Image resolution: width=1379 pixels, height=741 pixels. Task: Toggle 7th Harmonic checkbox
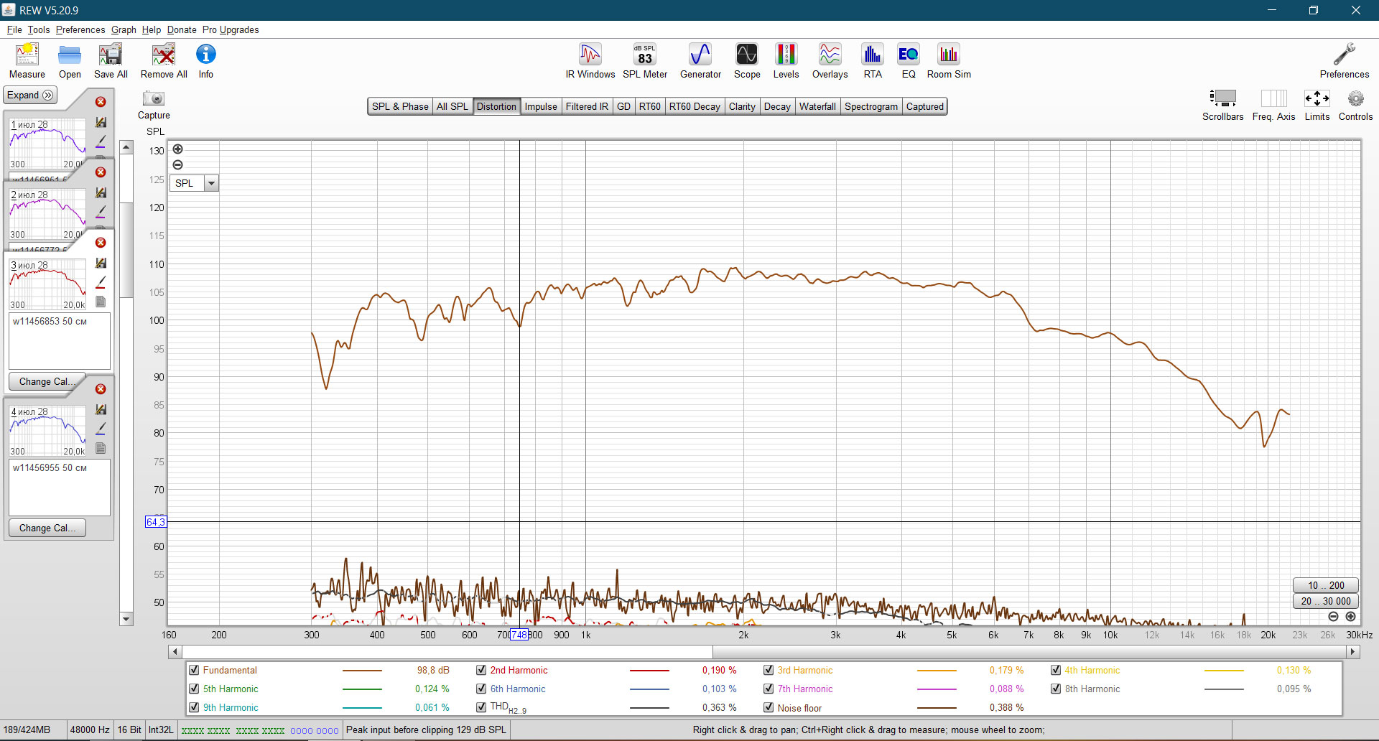pyautogui.click(x=769, y=689)
